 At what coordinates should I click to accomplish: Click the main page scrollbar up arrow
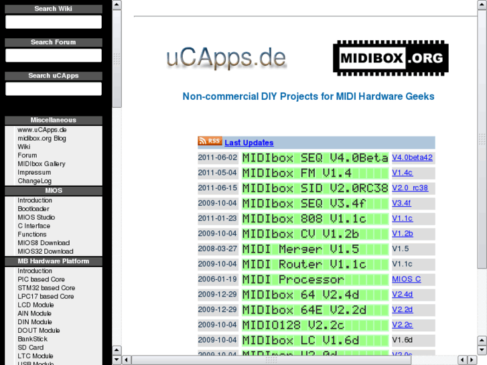pyautogui.click(x=482, y=5)
